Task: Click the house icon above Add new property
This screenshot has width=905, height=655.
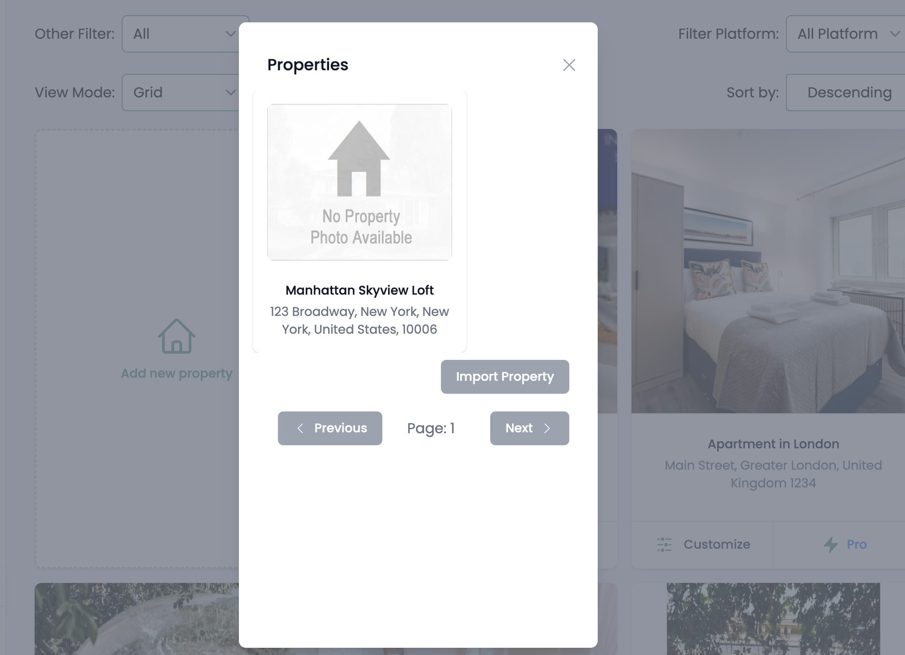Action: point(176,336)
